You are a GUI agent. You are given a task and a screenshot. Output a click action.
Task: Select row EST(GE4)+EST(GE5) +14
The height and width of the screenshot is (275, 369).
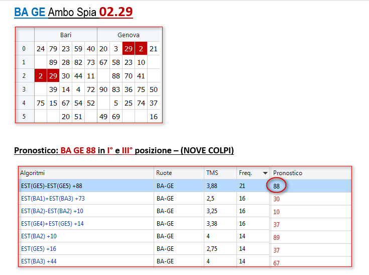point(185,223)
